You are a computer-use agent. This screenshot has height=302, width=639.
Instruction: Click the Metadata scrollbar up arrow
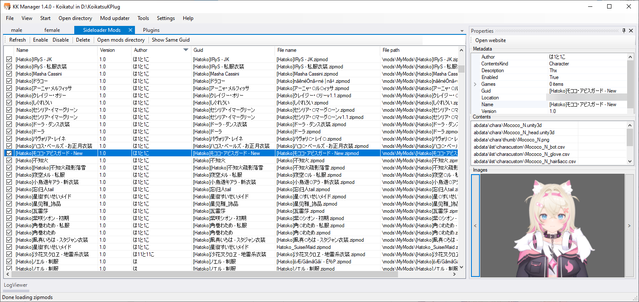click(630, 56)
